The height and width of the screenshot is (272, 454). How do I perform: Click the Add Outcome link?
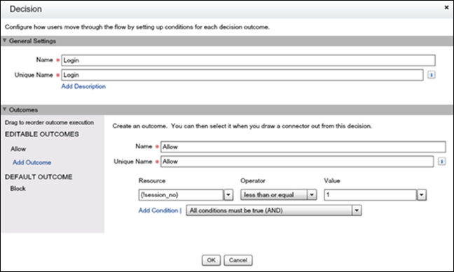point(32,162)
